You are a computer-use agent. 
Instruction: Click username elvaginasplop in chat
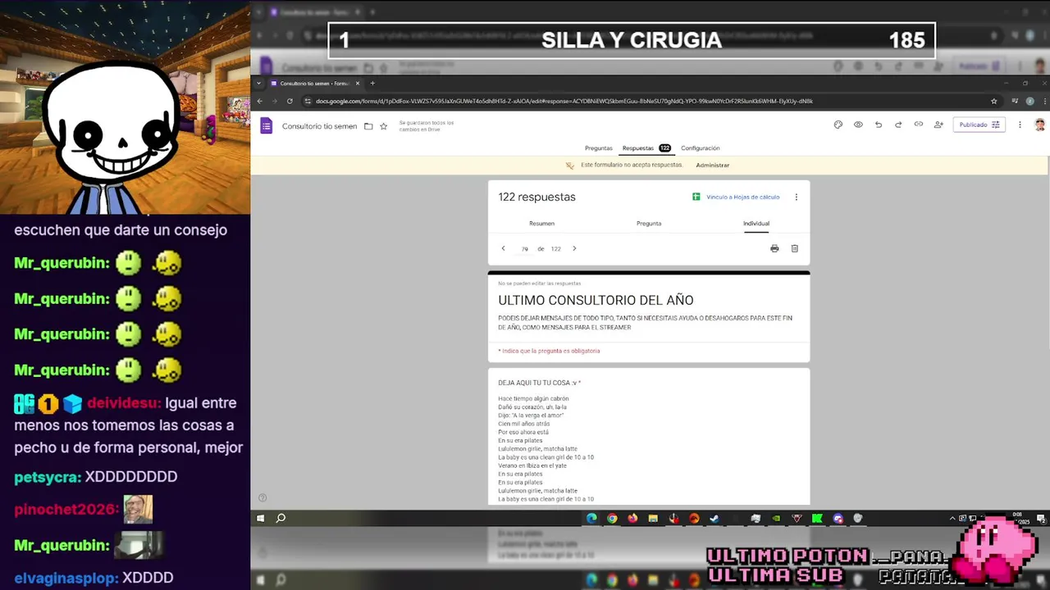[x=65, y=578]
